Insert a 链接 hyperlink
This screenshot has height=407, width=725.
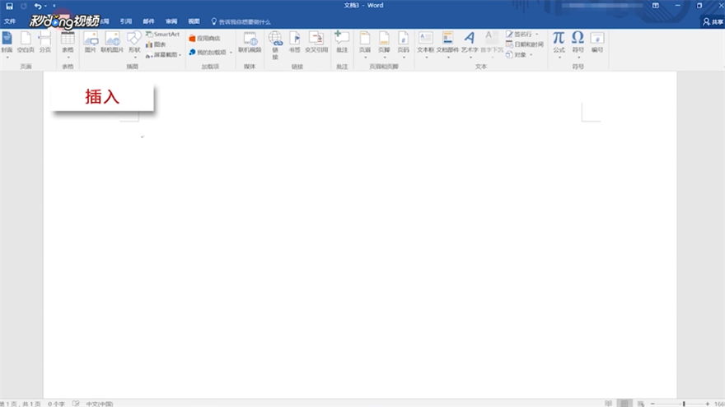click(275, 44)
